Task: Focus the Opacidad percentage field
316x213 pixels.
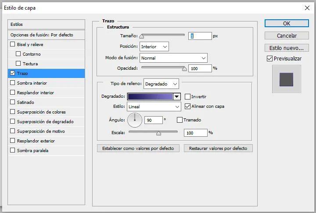Action: (x=200, y=68)
